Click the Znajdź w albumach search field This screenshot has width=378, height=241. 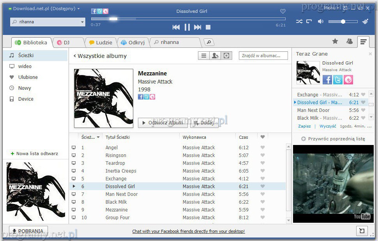tap(263, 56)
